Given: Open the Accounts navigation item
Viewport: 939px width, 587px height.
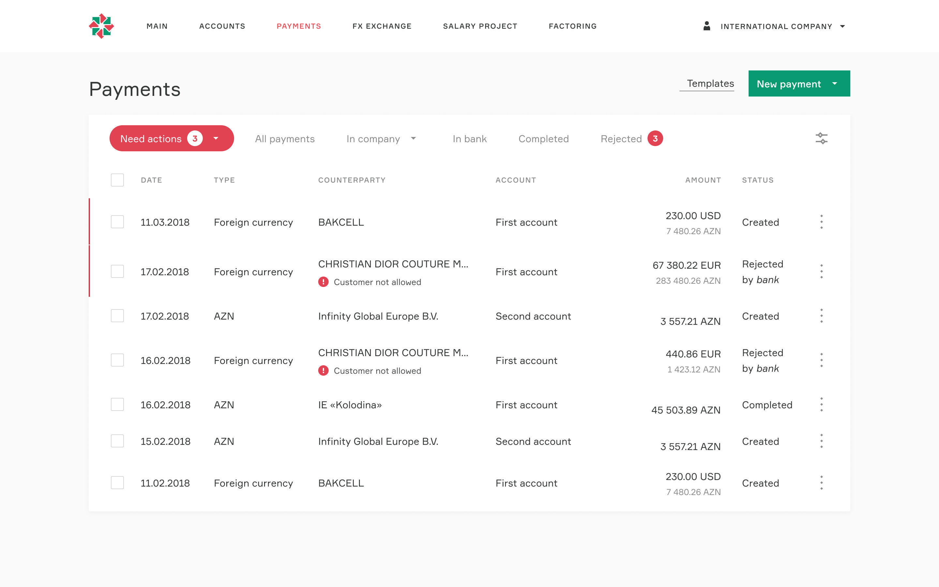Looking at the screenshot, I should coord(222,26).
